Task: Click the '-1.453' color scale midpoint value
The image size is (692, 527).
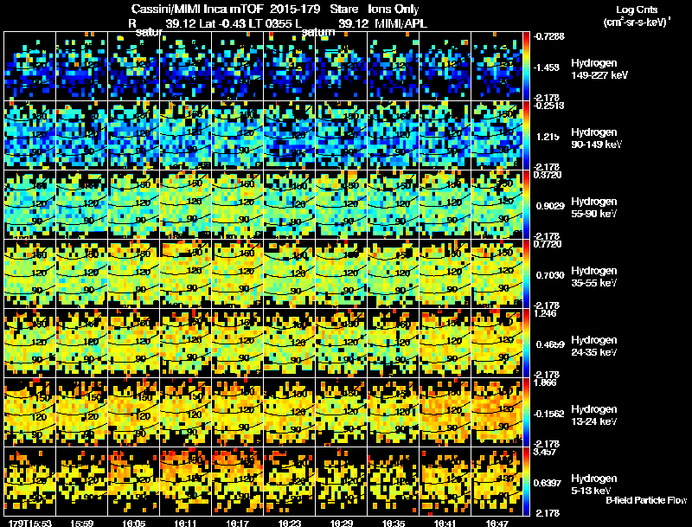Action: click(547, 67)
